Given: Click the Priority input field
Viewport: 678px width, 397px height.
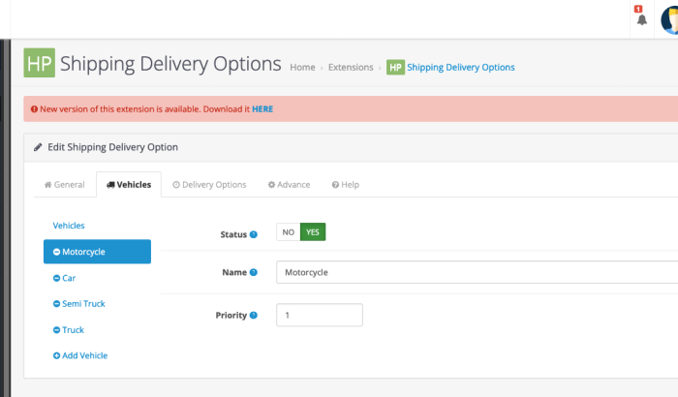Looking at the screenshot, I should point(320,315).
